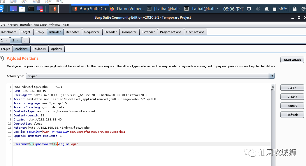The image size is (306, 166).
Task: Open the Window menu
Action: [x=55, y=25]
